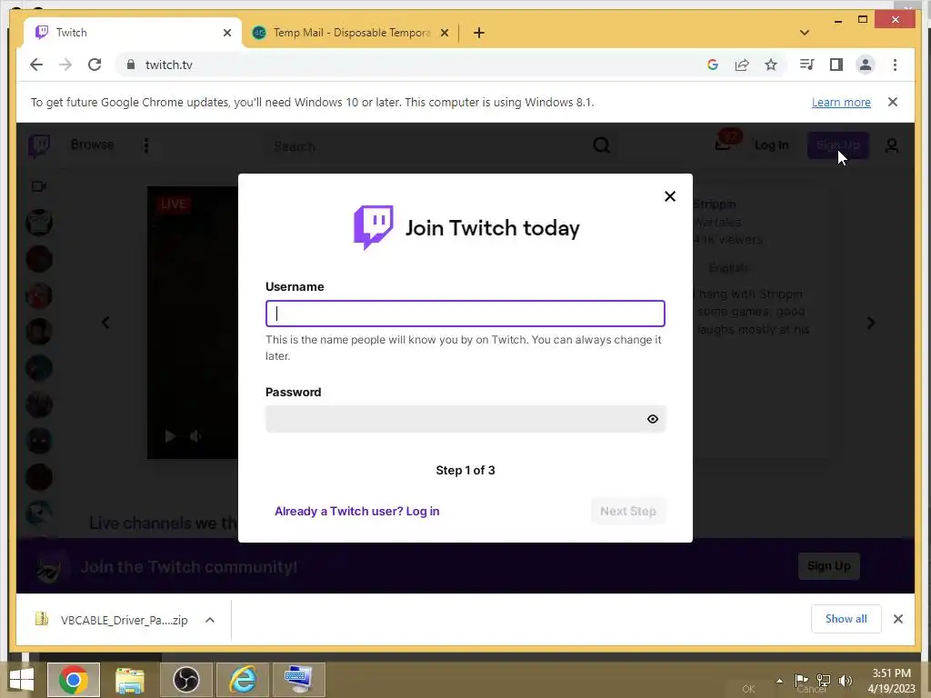This screenshot has height=698, width=931.
Task: Go to the previous carousel stream
Action: 105,323
